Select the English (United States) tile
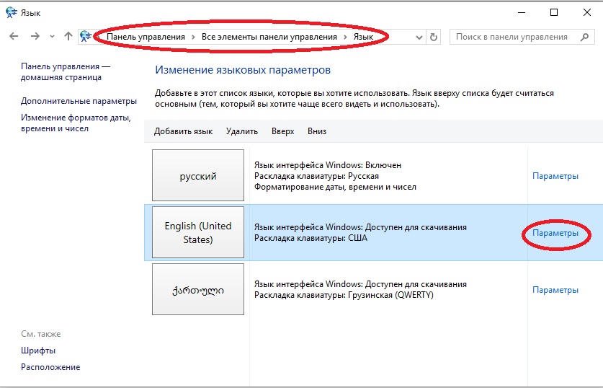This screenshot has width=603, height=388. click(198, 232)
